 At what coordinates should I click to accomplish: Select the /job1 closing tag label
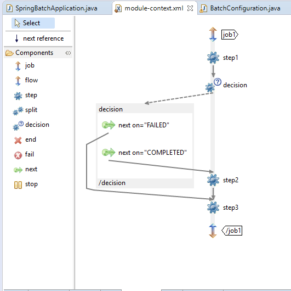pyautogui.click(x=232, y=231)
